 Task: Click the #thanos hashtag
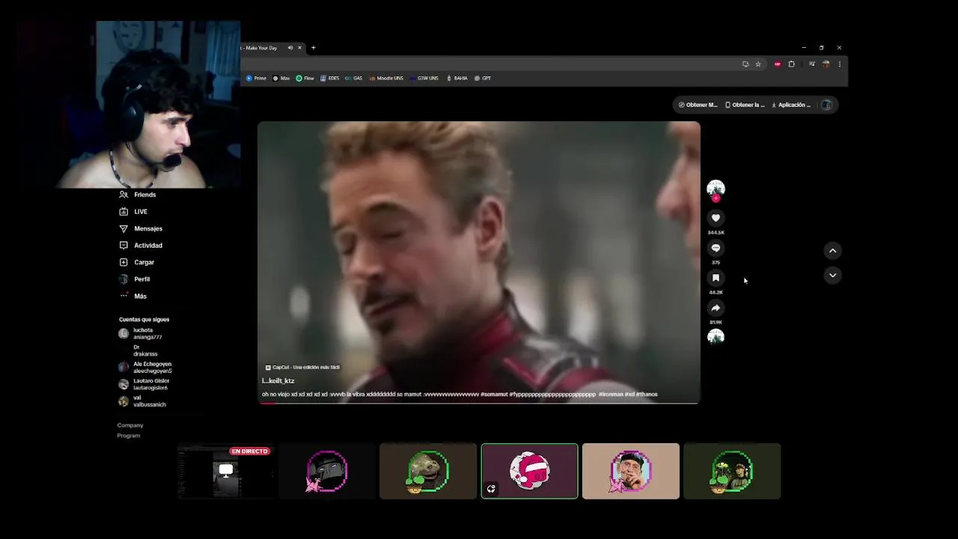coord(647,395)
